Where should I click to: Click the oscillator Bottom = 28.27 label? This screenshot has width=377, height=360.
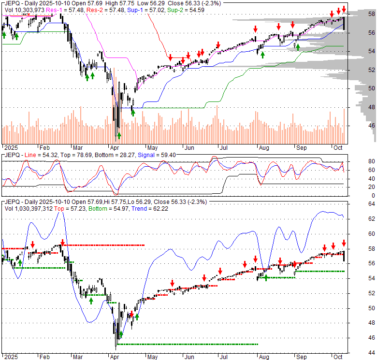point(115,155)
